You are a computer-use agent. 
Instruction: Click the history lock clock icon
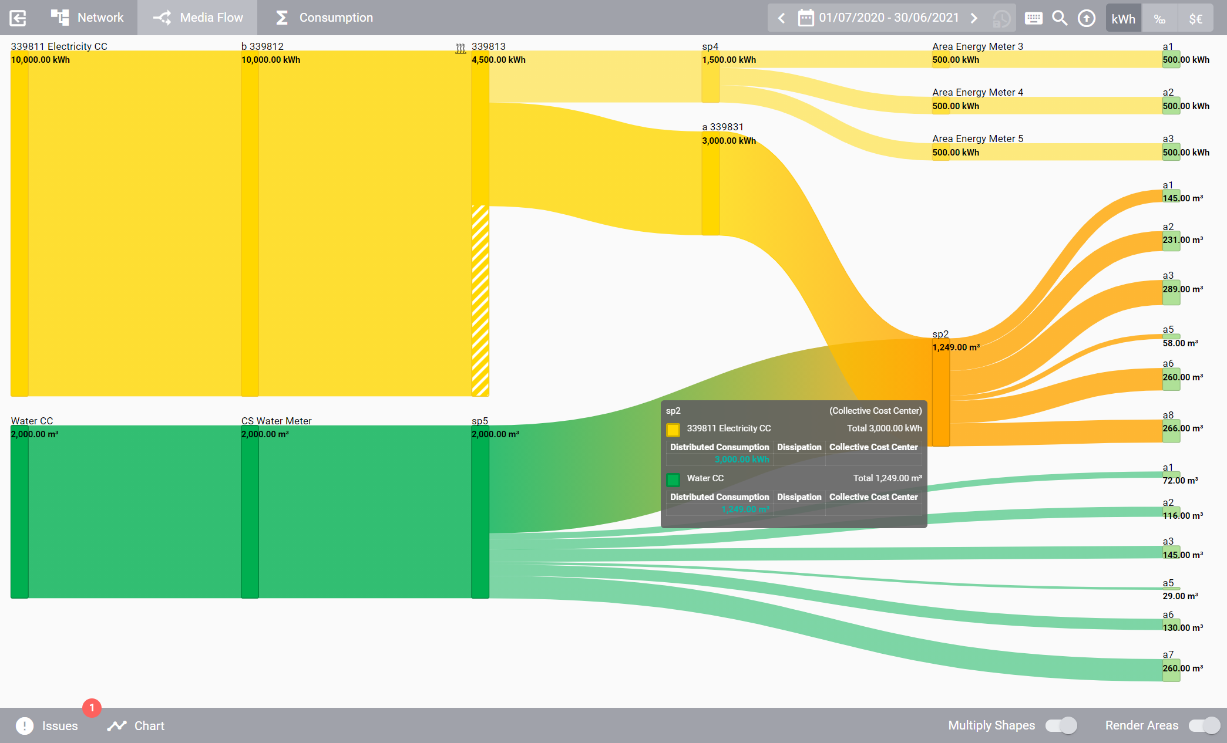pyautogui.click(x=1001, y=19)
